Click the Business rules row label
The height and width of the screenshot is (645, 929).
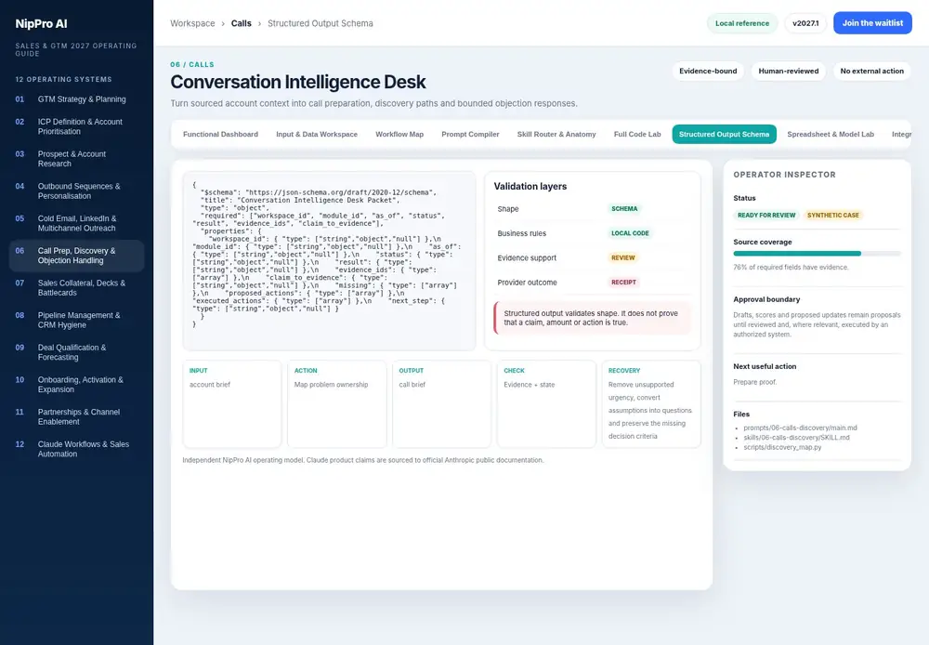521,233
